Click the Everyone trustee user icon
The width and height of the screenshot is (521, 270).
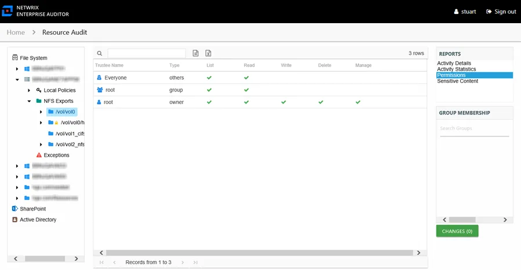click(x=99, y=77)
